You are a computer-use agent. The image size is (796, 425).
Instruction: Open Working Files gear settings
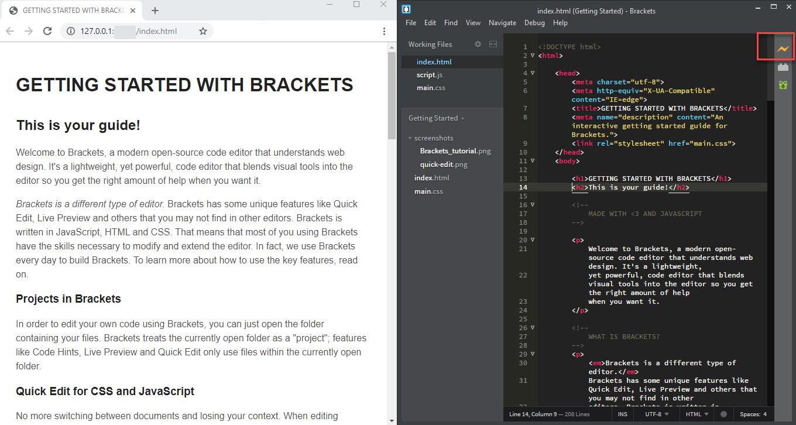pos(478,44)
